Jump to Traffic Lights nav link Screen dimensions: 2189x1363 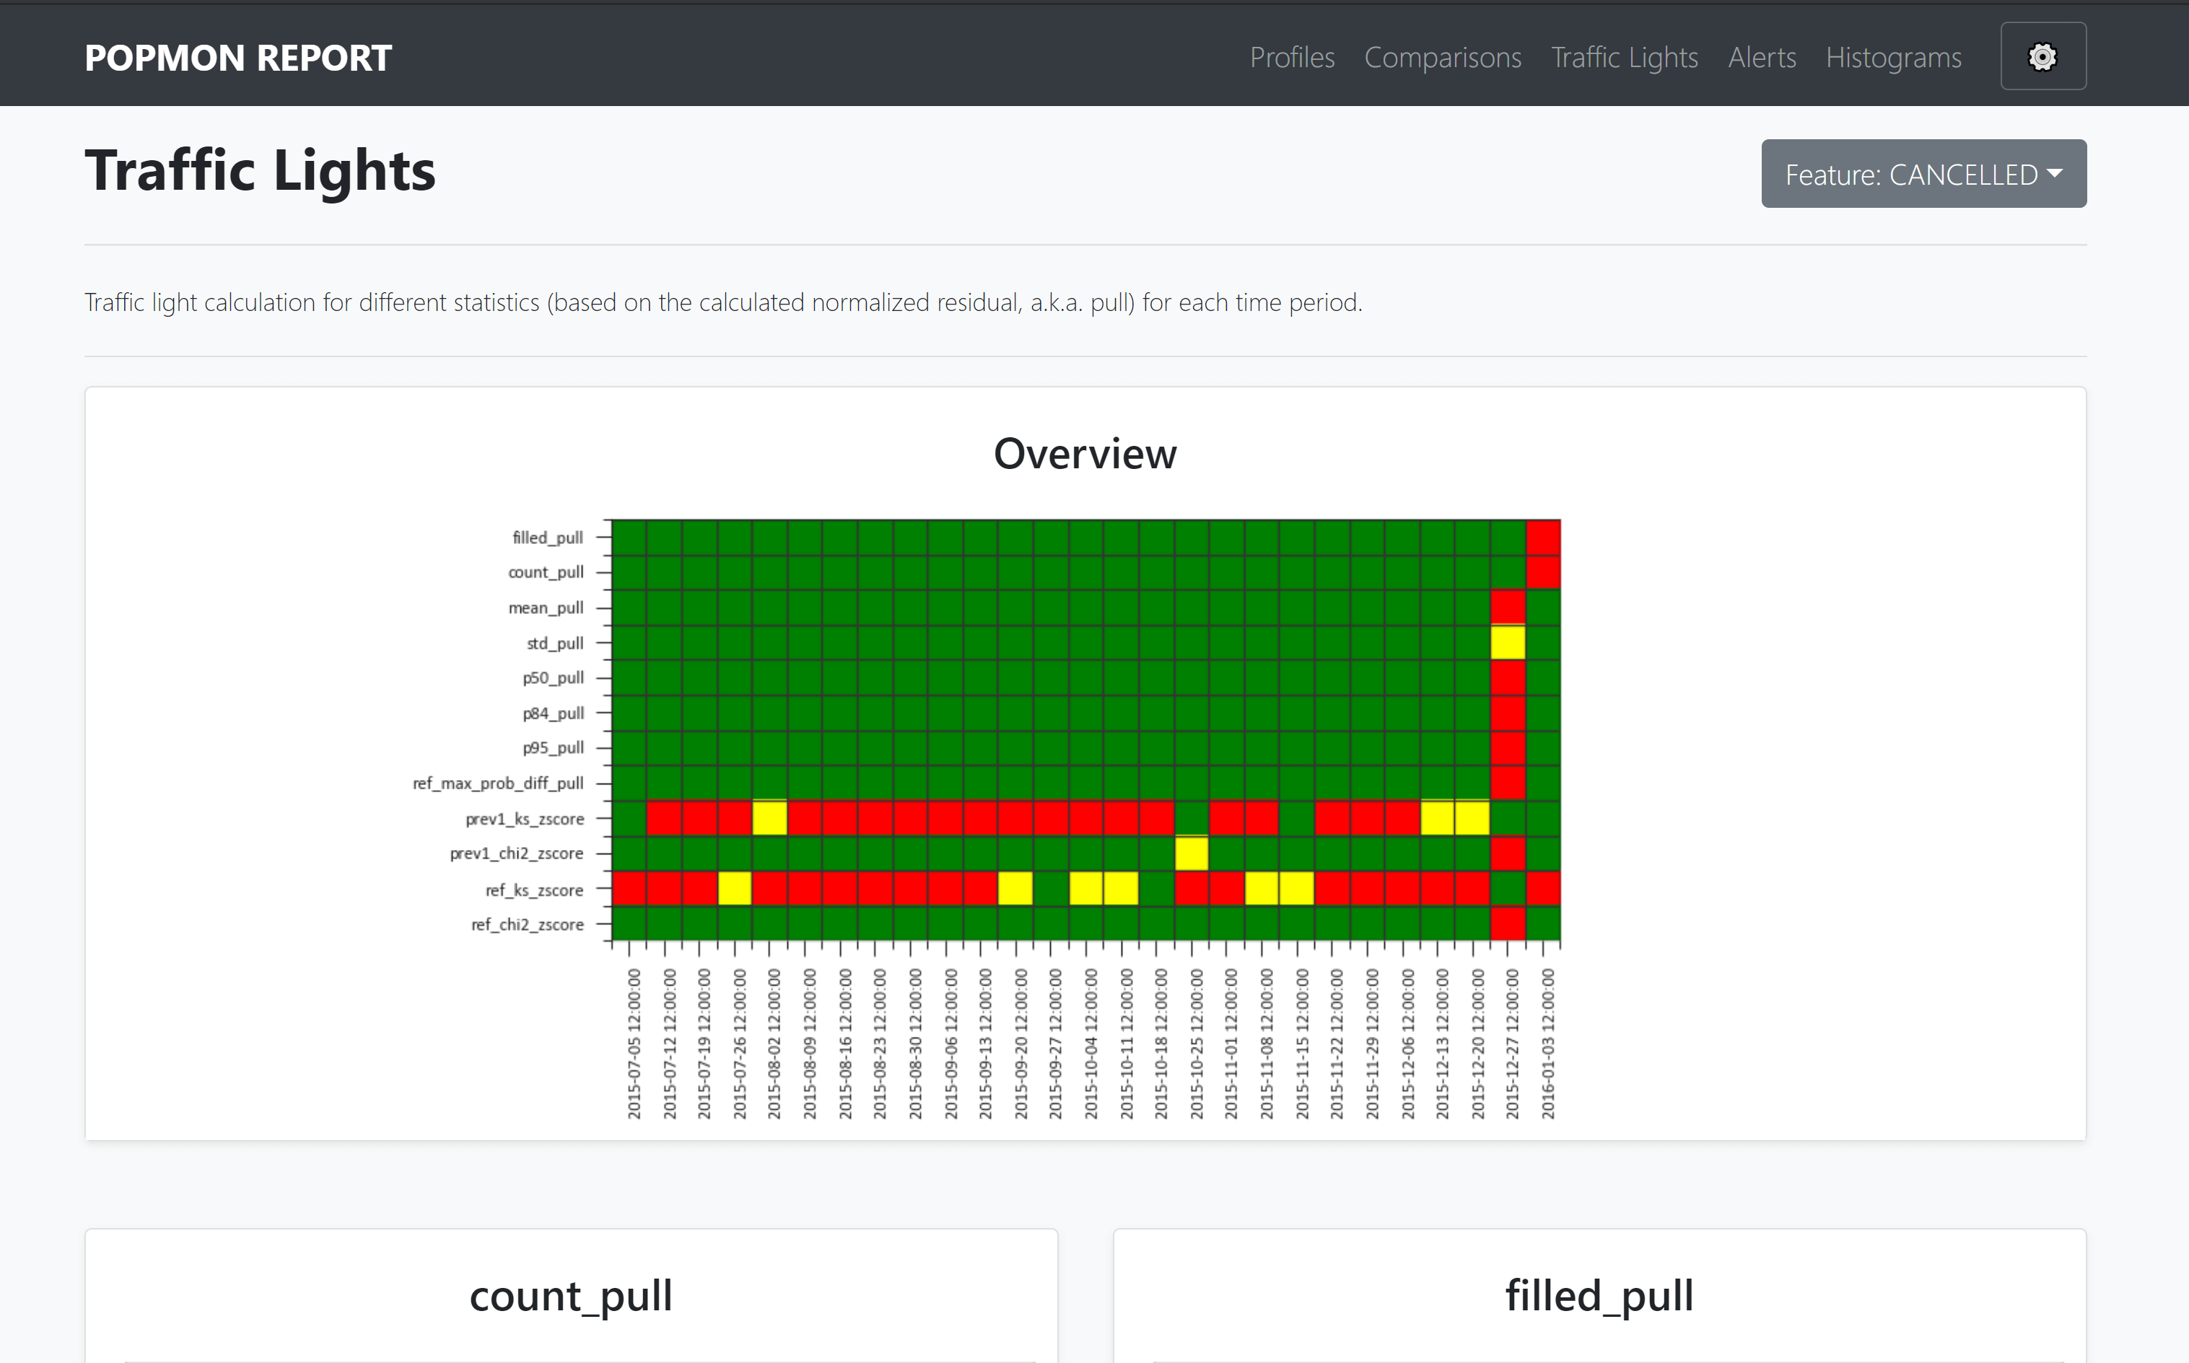tap(1624, 58)
